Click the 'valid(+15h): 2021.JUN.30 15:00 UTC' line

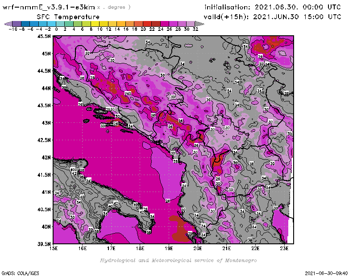pyautogui.click(x=272, y=17)
